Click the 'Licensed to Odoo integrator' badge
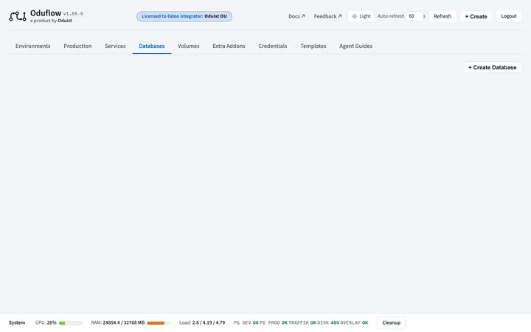Screen dimensions: 531x332 [184, 16]
